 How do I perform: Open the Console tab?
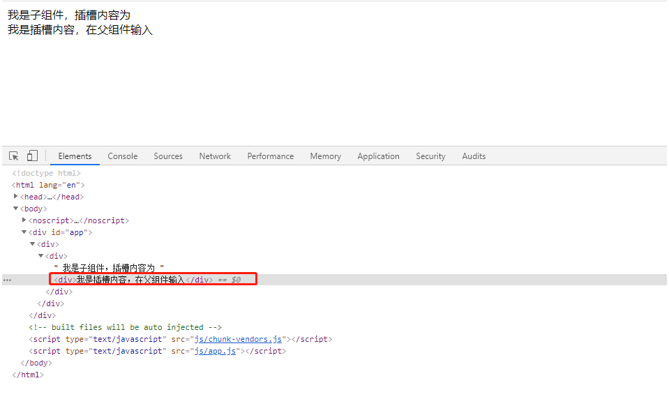pos(123,156)
